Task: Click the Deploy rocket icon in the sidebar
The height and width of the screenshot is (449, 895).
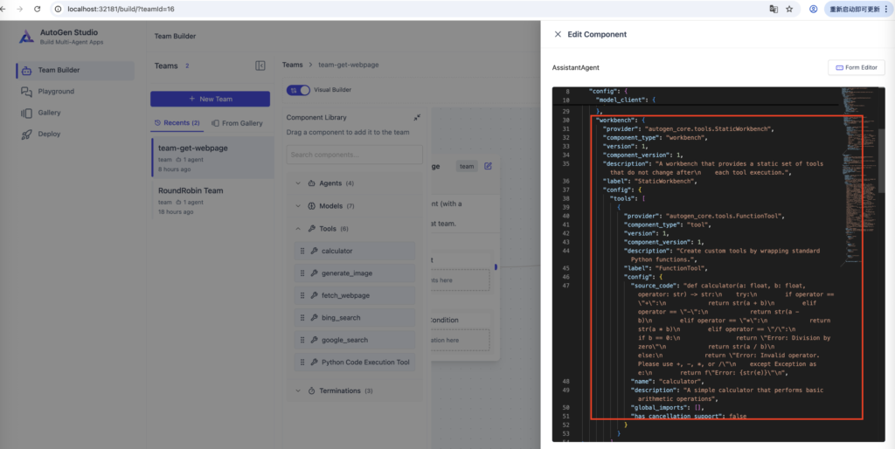Action: point(26,134)
